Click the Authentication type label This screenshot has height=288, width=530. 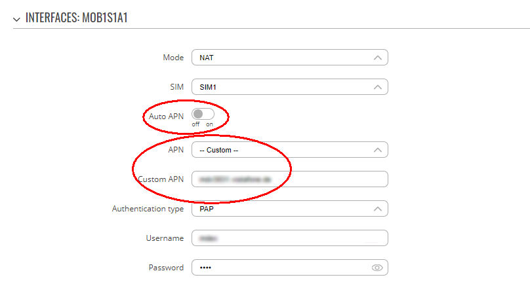148,209
